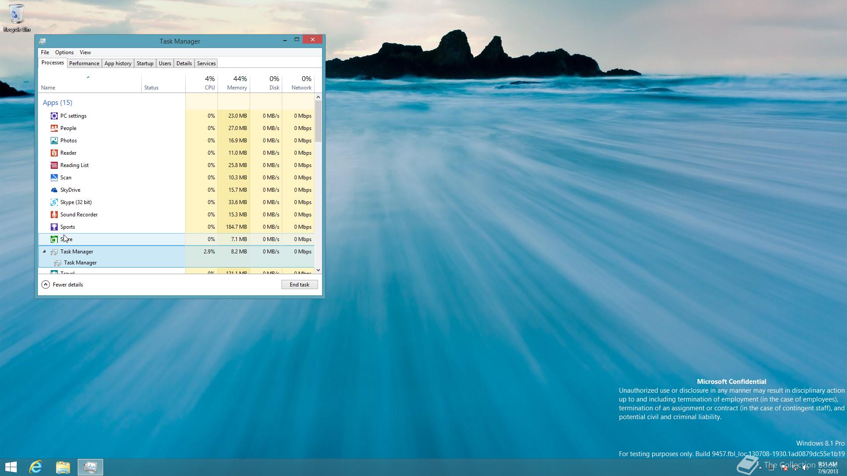Select the Processes tab
The width and height of the screenshot is (847, 476).
pos(52,63)
